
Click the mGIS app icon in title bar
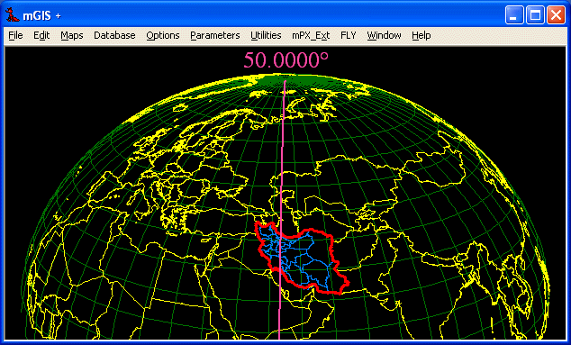pos(13,15)
